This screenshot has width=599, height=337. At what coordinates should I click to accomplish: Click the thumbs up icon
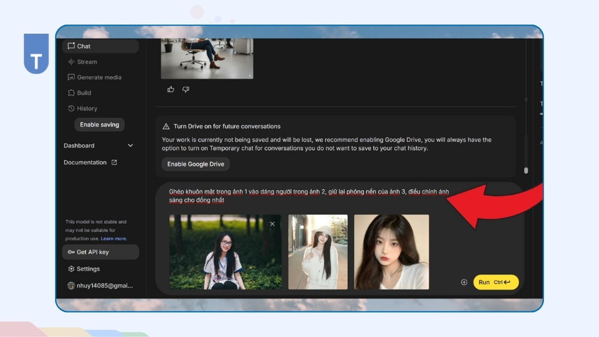(171, 89)
